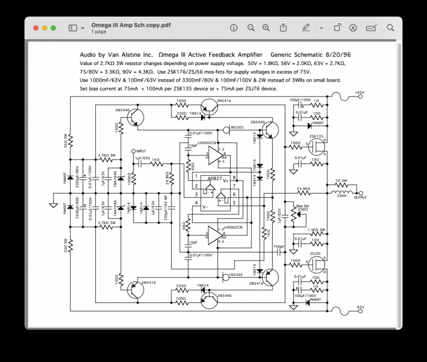Click the 'Set bias current at 75mA' note line
This screenshot has height=362, width=427.
click(179, 89)
